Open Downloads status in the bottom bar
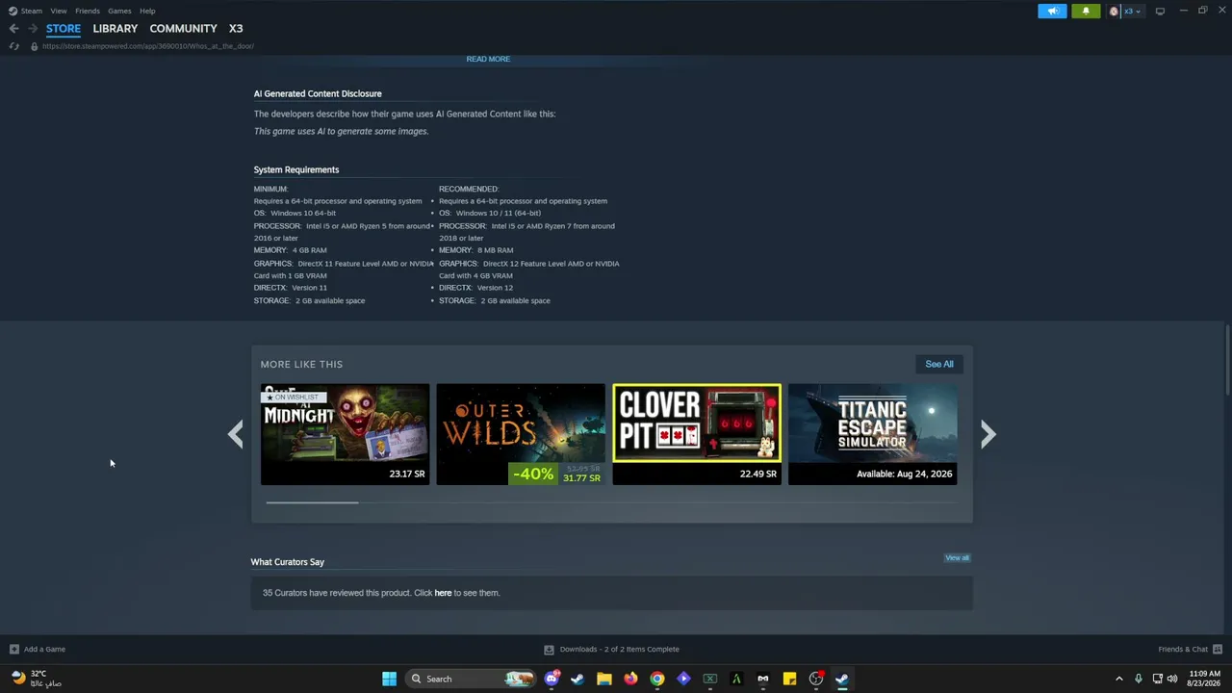Screen dimensions: 1232x693 (x=612, y=649)
